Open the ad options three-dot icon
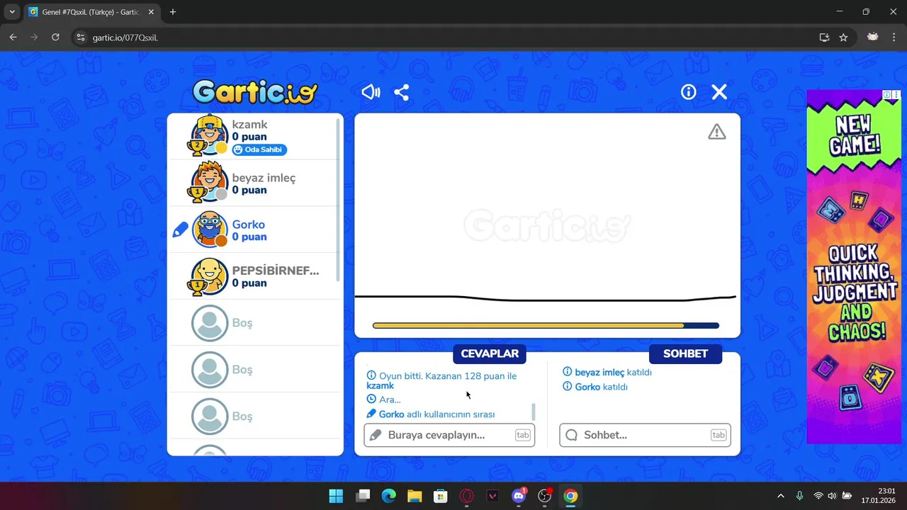This screenshot has width=907, height=510. (896, 94)
